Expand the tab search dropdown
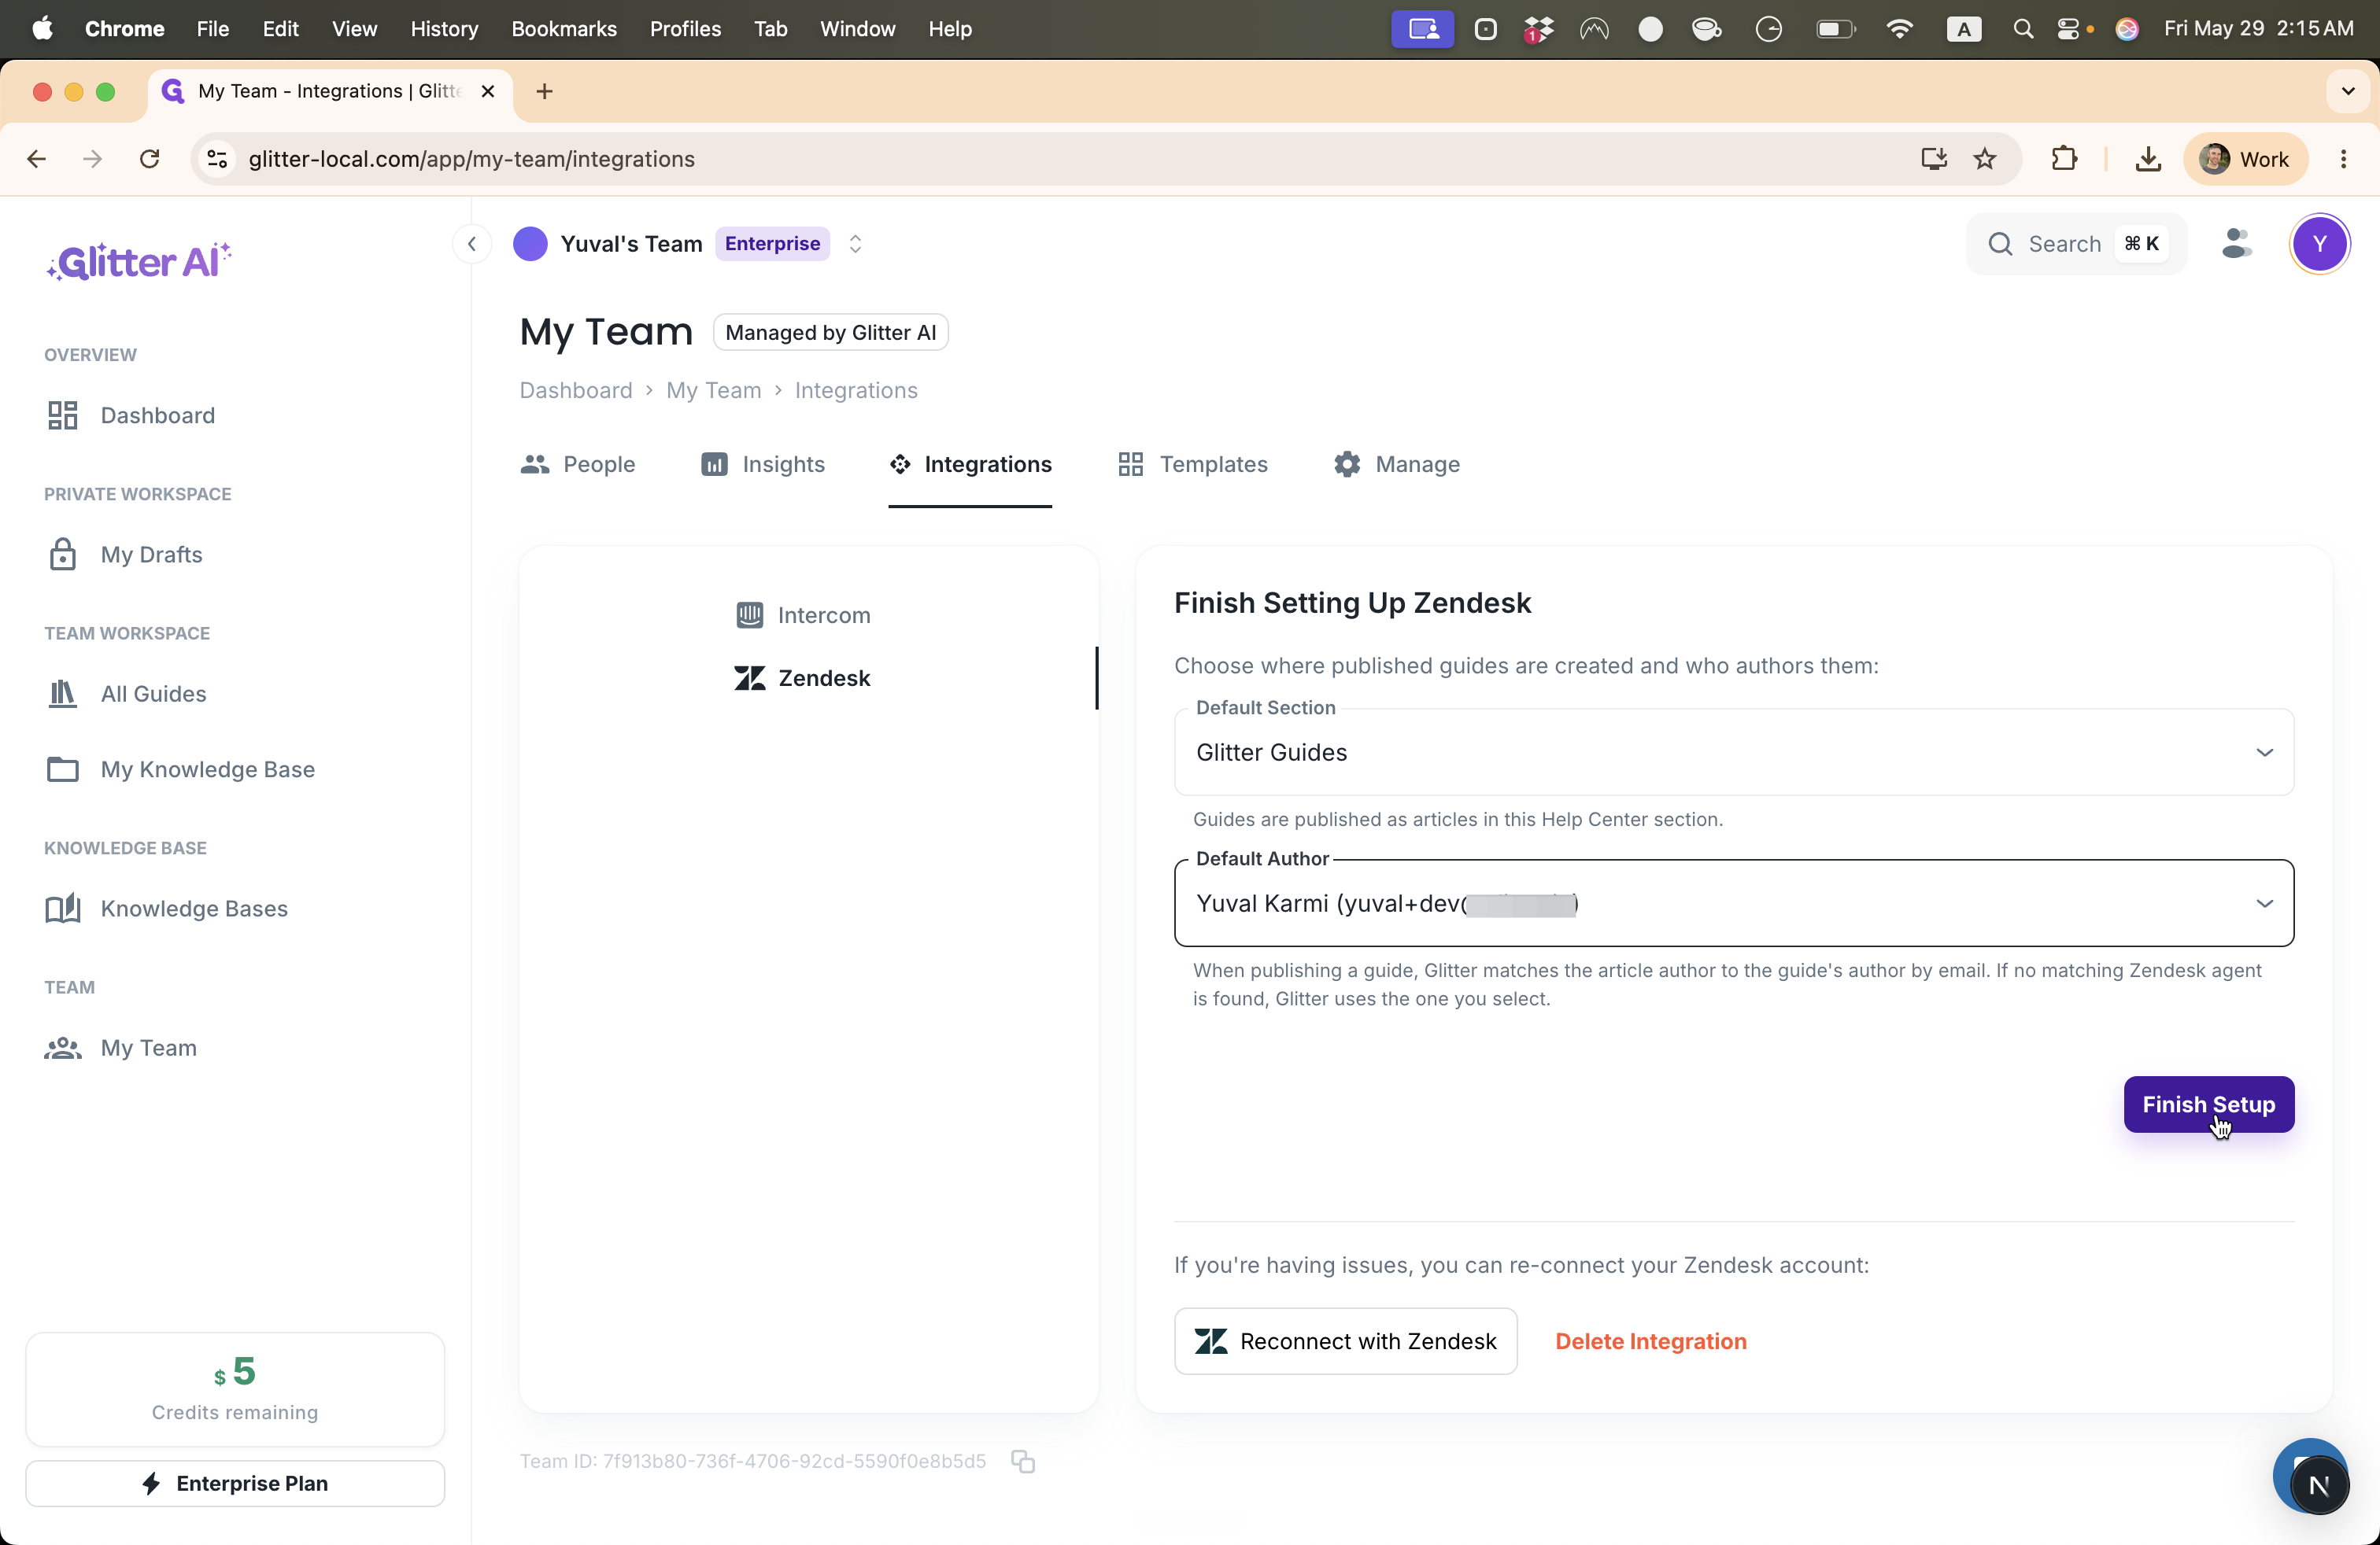Screen dimensions: 2380x1545 (x=2347, y=91)
